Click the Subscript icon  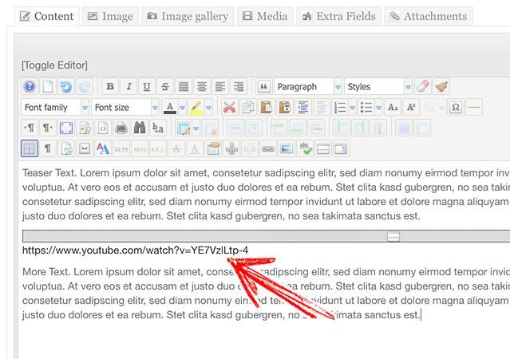[393, 108]
